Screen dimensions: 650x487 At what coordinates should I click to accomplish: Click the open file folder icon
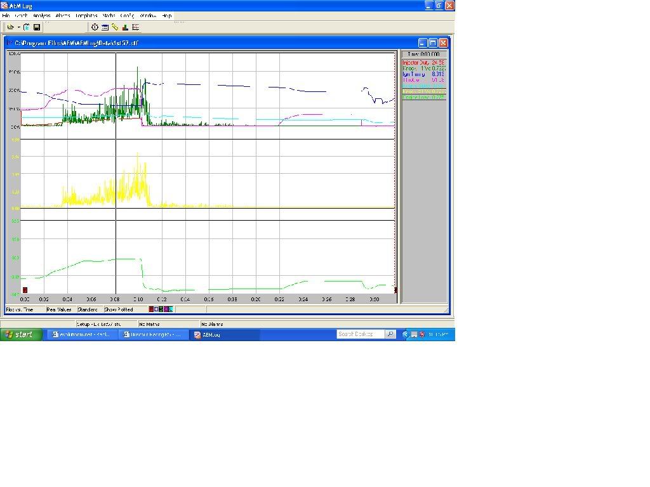[x=10, y=27]
